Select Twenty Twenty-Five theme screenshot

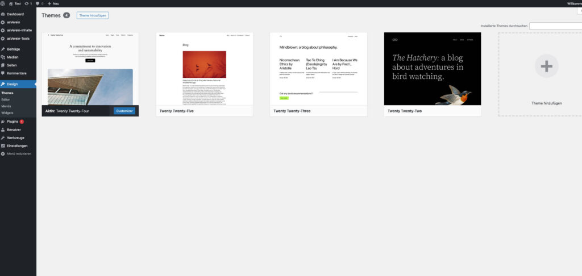(x=205, y=69)
